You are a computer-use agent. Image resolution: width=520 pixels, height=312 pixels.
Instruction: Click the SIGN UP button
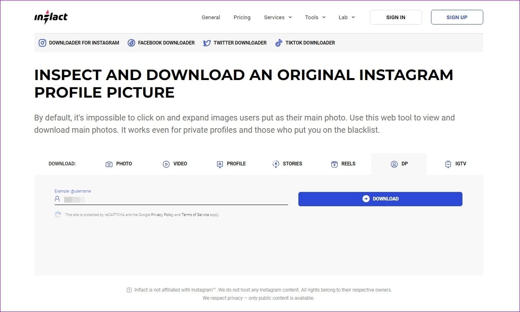[457, 17]
